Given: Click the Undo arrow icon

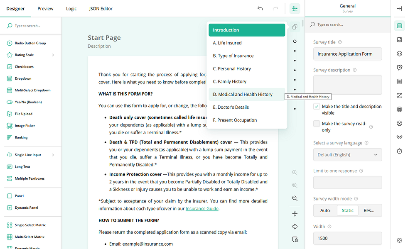Looking at the screenshot, I should (260, 9).
